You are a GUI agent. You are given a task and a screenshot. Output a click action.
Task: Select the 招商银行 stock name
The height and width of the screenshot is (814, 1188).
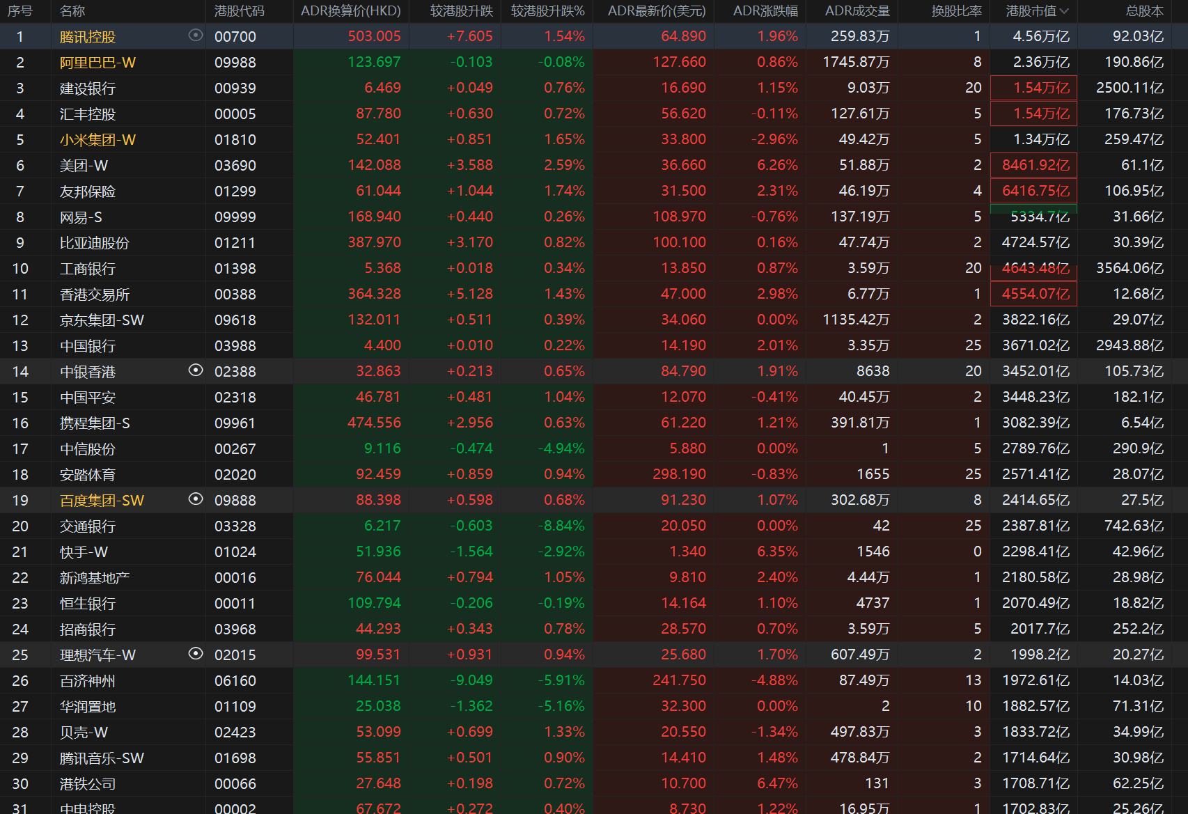87,629
